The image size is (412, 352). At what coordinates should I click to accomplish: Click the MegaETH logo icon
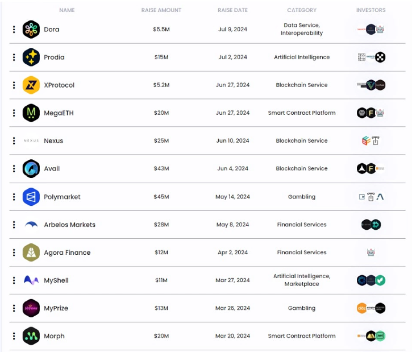pos(31,113)
